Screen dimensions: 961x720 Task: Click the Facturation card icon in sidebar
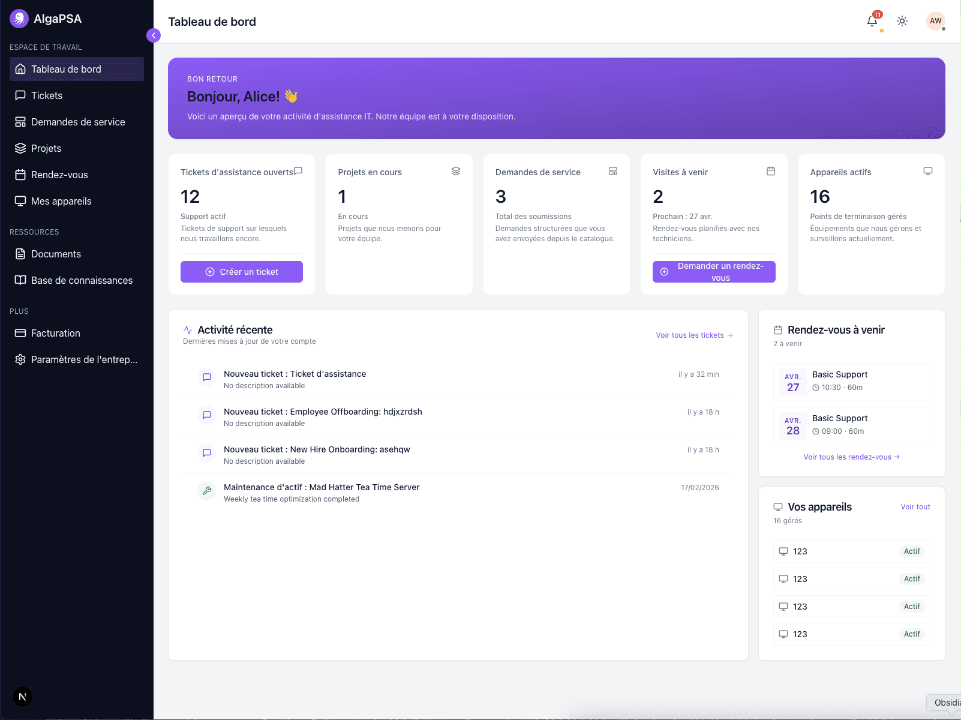[20, 333]
